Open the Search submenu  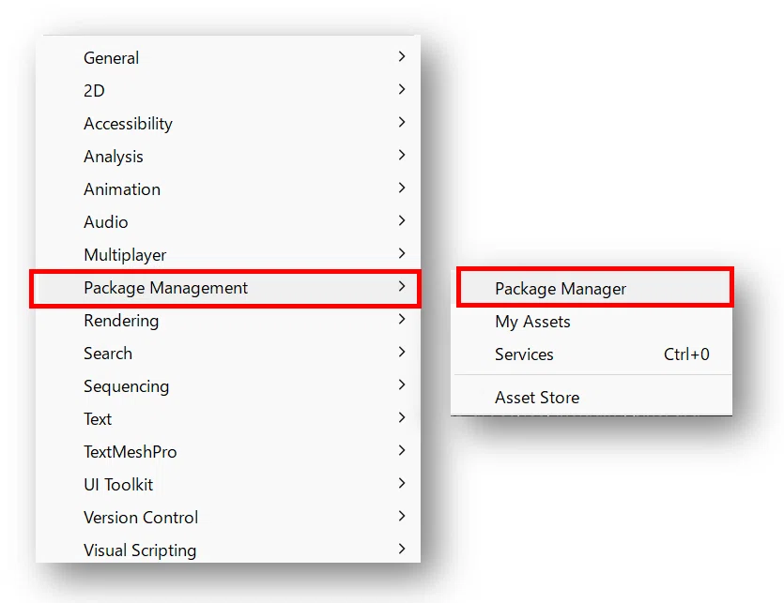(x=228, y=354)
